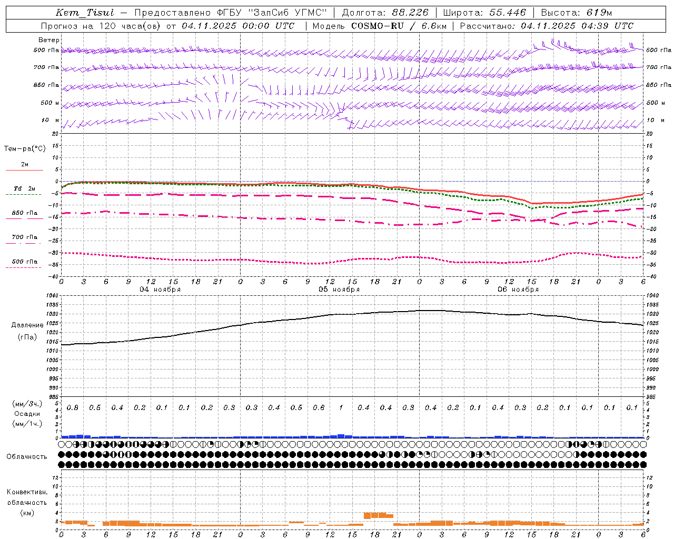The height and width of the screenshot is (539, 674).
Task: Click the 05 ноября date label
Action: point(339,290)
